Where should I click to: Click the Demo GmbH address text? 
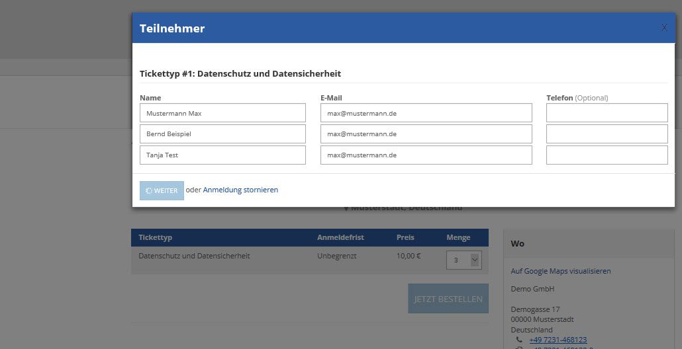click(532, 289)
